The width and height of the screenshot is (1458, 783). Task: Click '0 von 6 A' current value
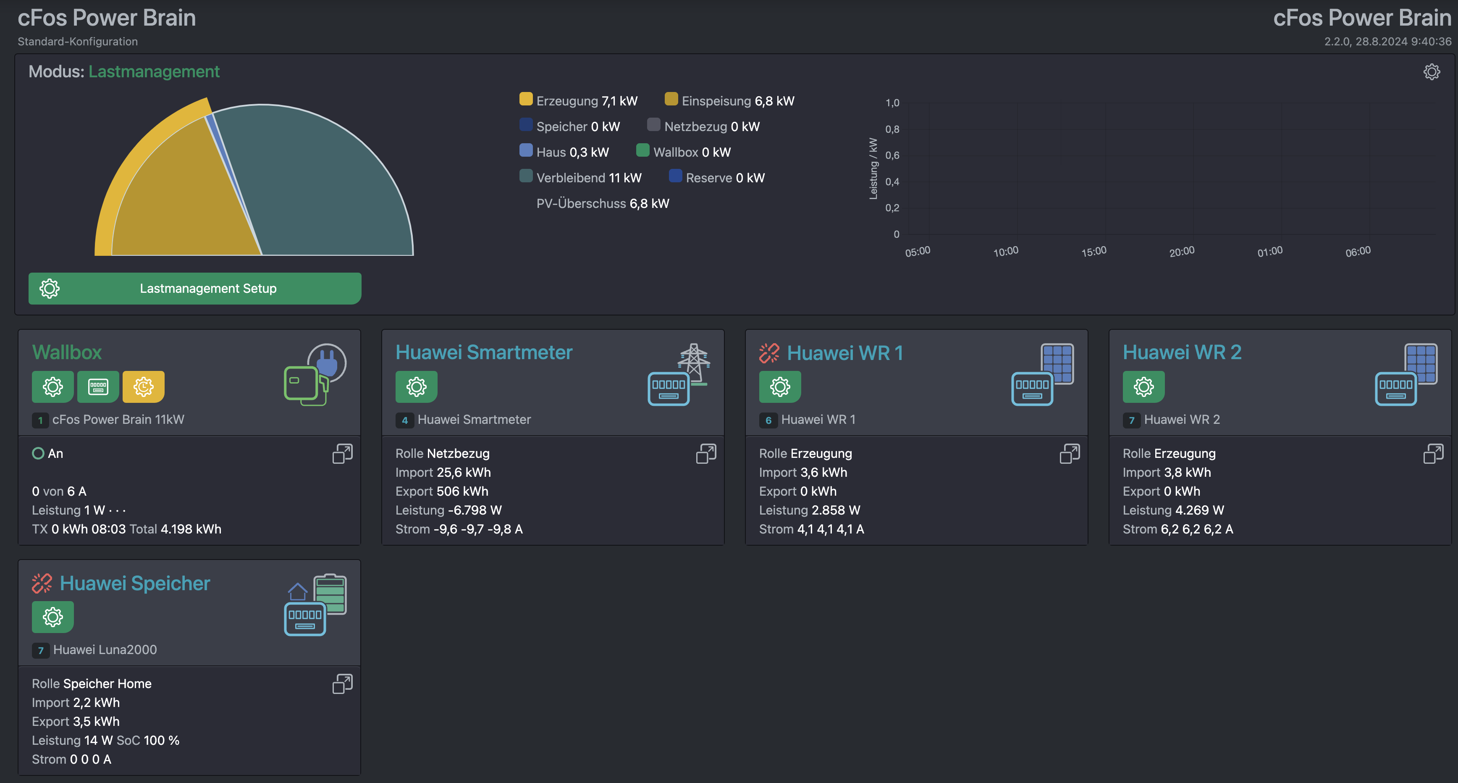click(59, 491)
